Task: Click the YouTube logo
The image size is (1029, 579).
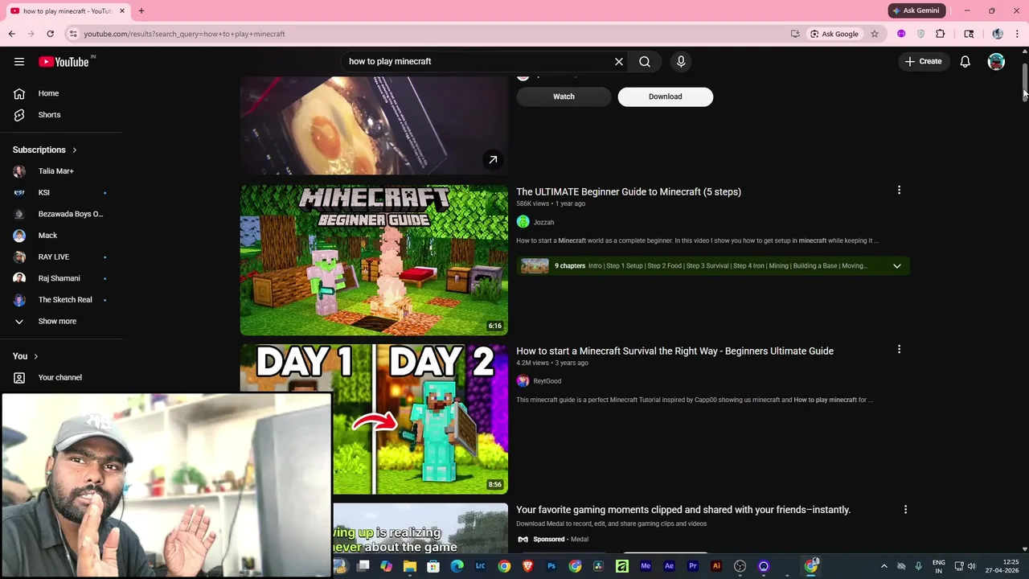Action: pyautogui.click(x=64, y=62)
